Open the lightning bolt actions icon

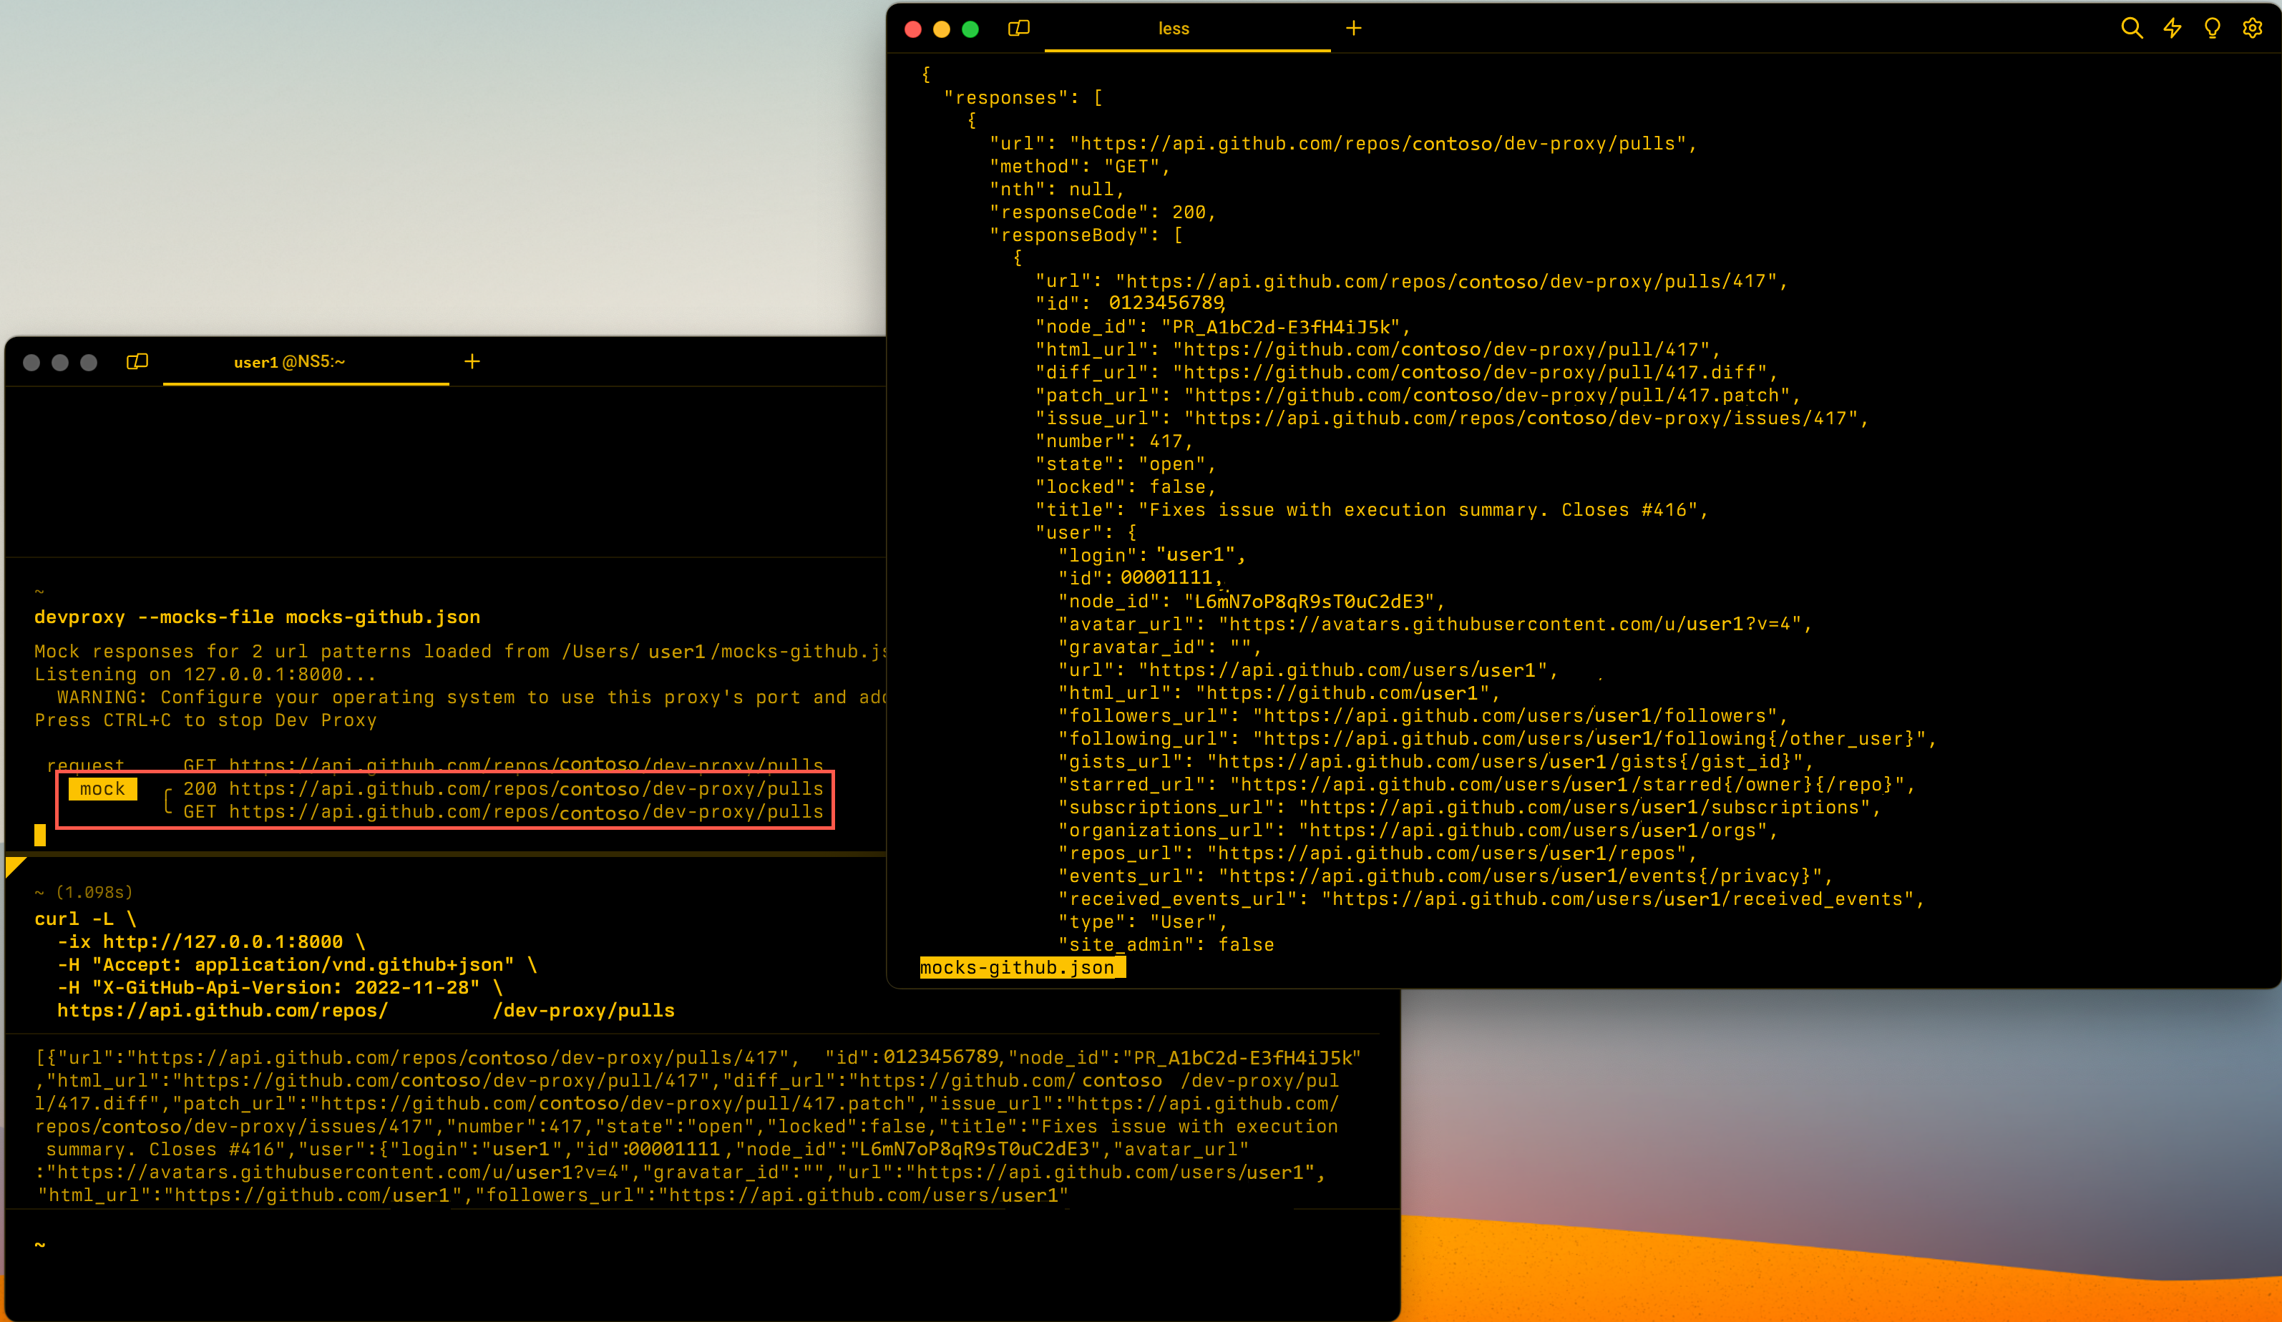point(2172,28)
